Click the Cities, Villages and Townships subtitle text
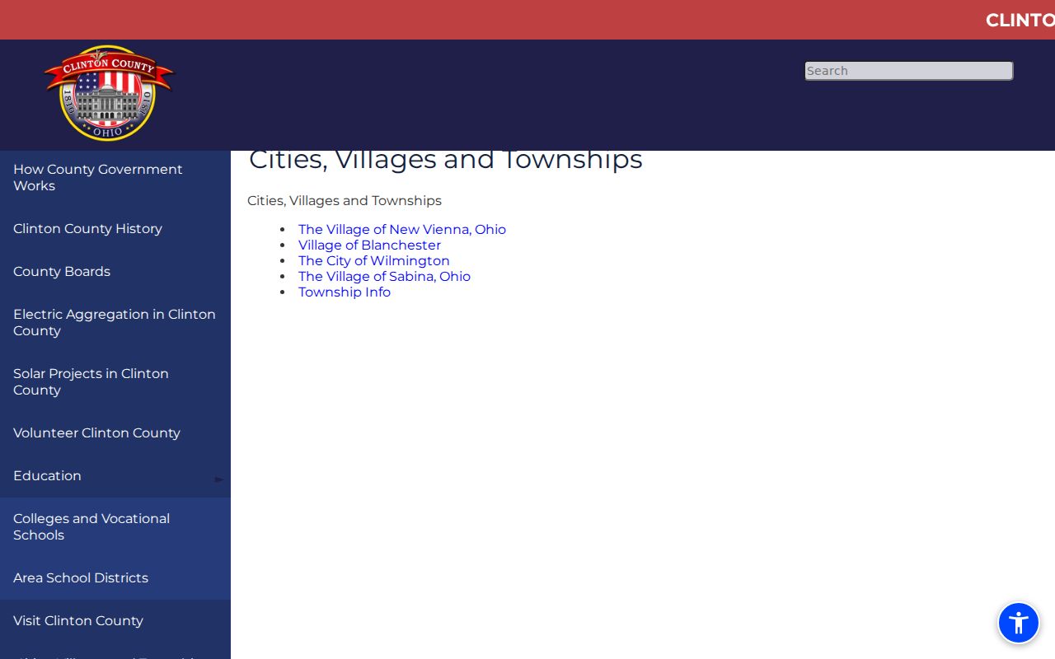The image size is (1055, 659). pos(345,200)
